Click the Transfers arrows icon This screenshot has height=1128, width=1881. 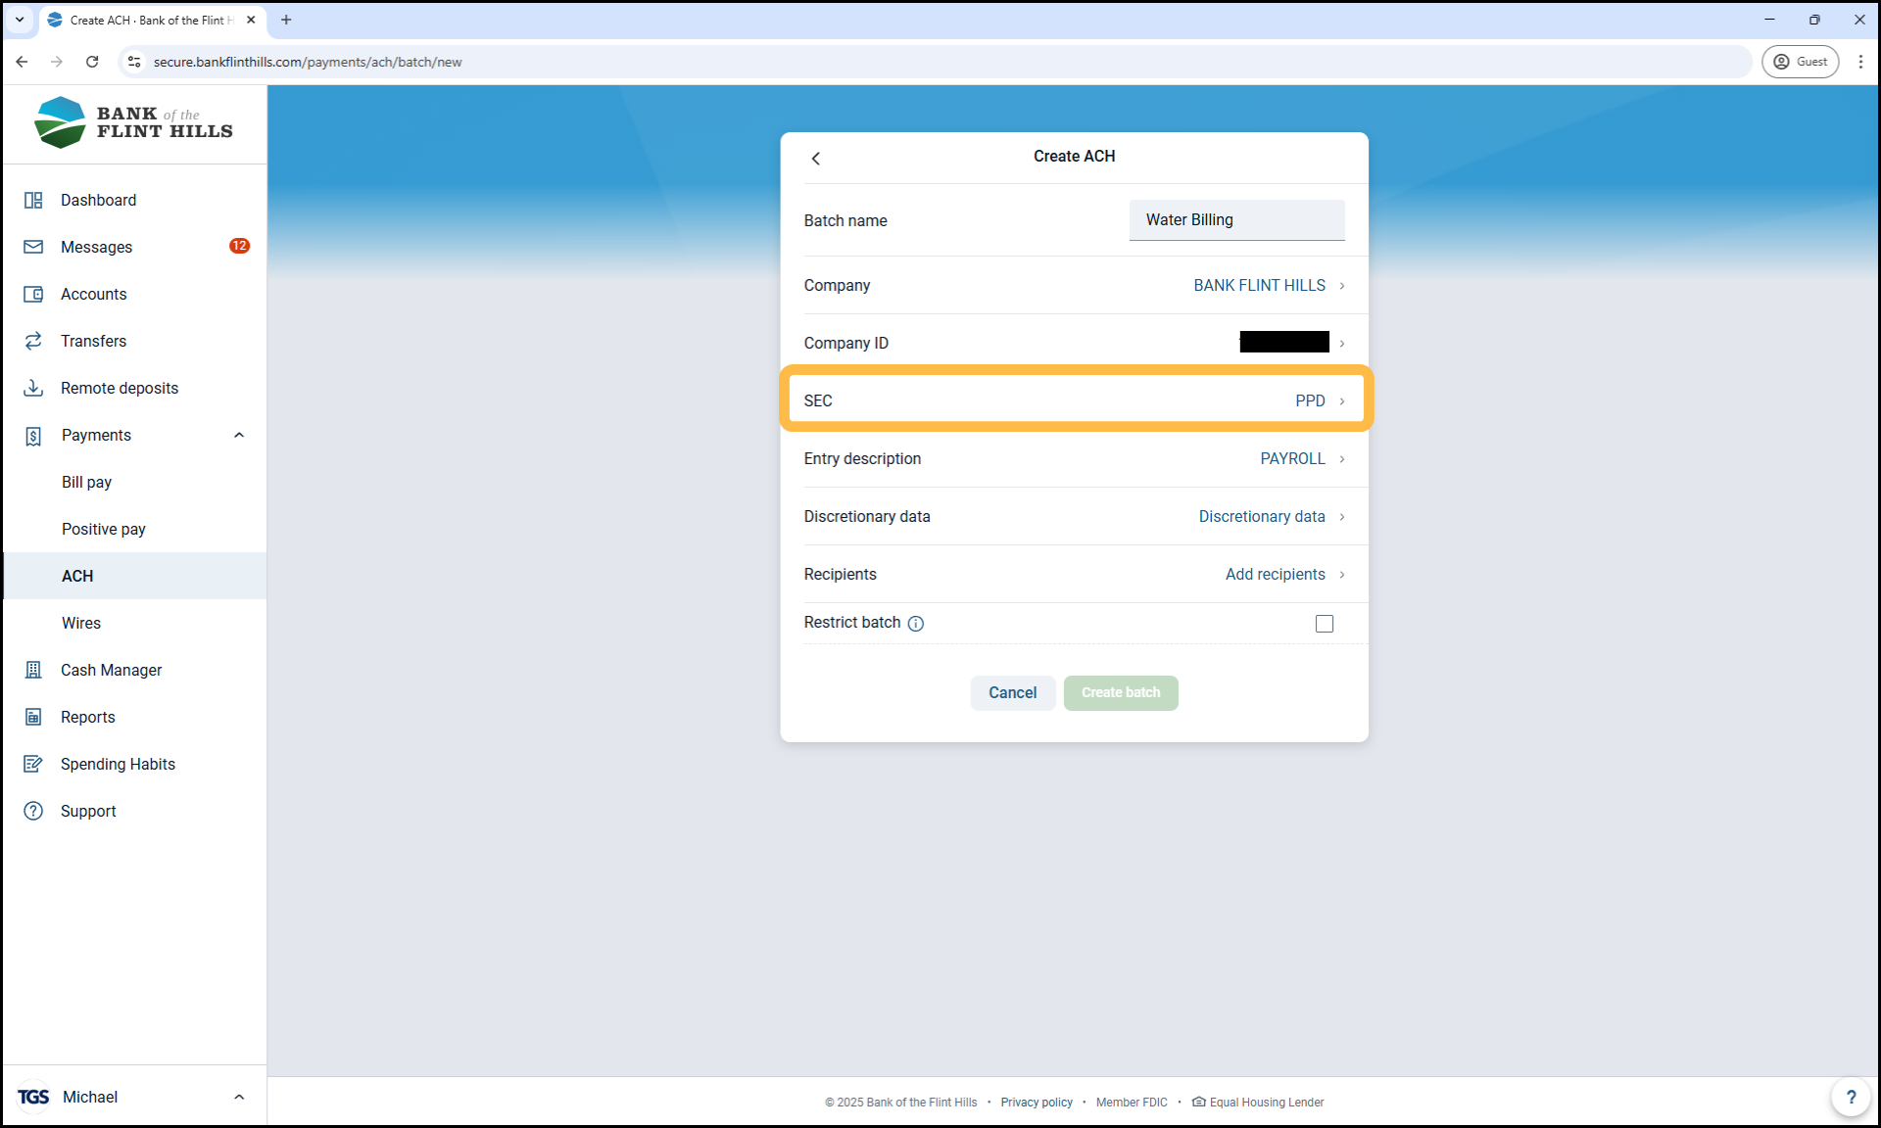(x=33, y=341)
